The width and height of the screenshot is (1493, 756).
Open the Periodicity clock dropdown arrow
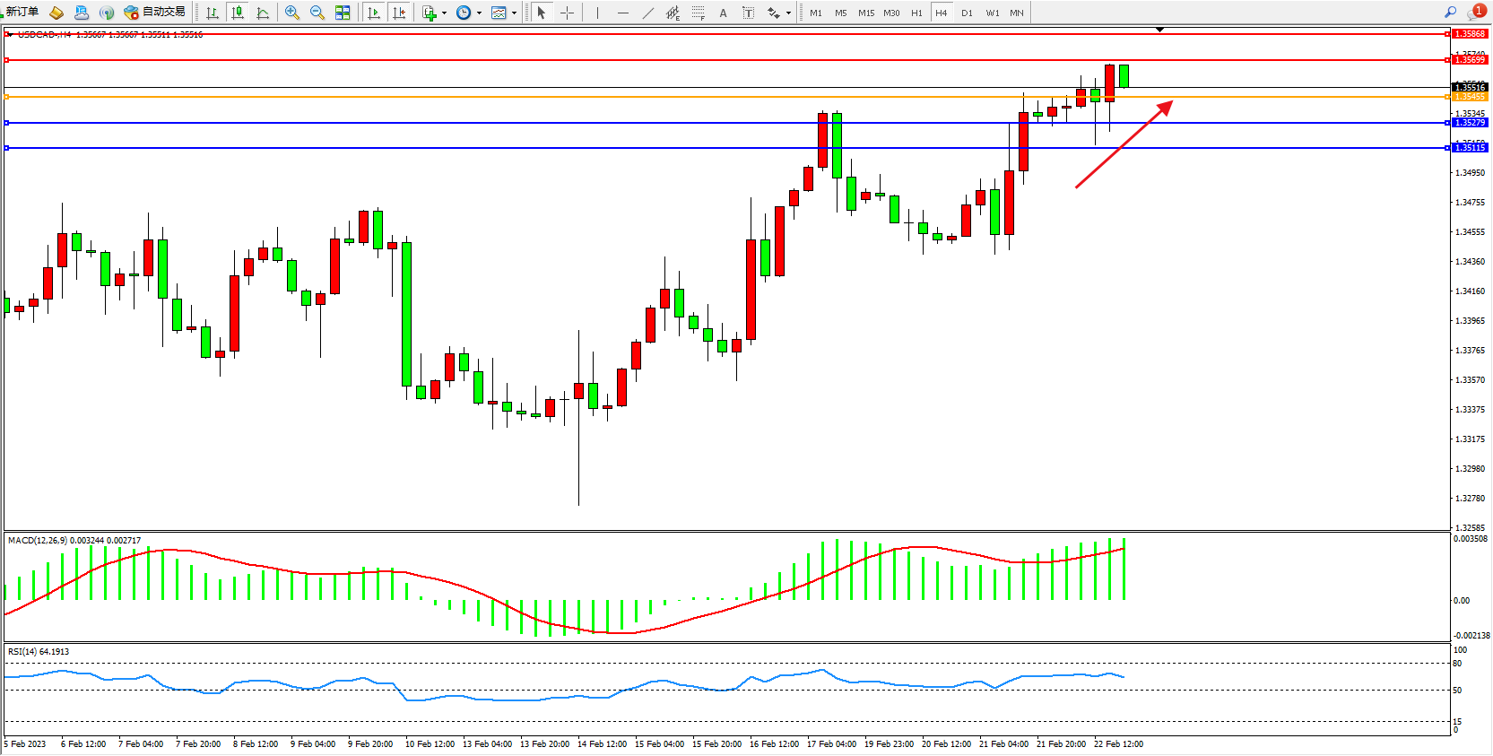click(x=479, y=13)
